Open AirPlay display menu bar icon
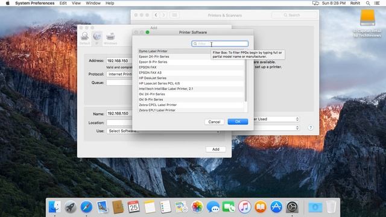Screen dimensions: 386x217 (315, 3)
